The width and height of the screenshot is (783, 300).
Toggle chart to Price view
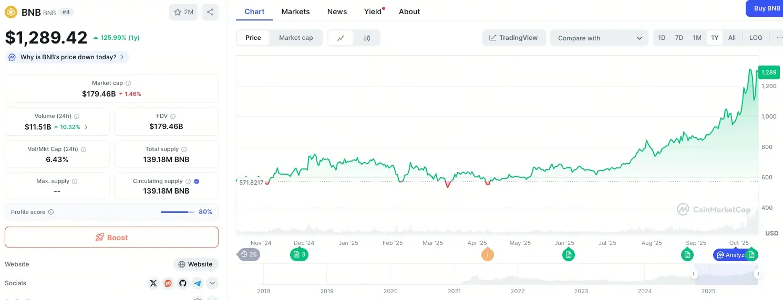pyautogui.click(x=253, y=38)
